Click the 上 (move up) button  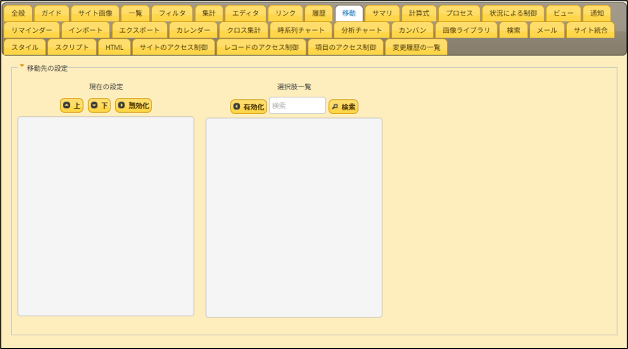coord(72,106)
